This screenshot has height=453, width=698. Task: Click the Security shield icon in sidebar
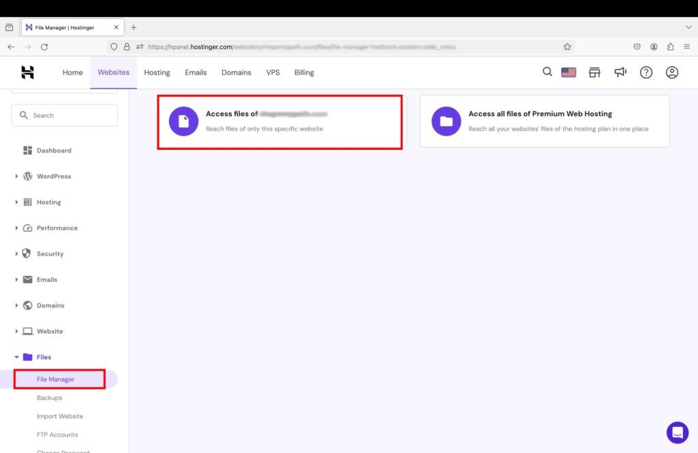[x=27, y=253]
